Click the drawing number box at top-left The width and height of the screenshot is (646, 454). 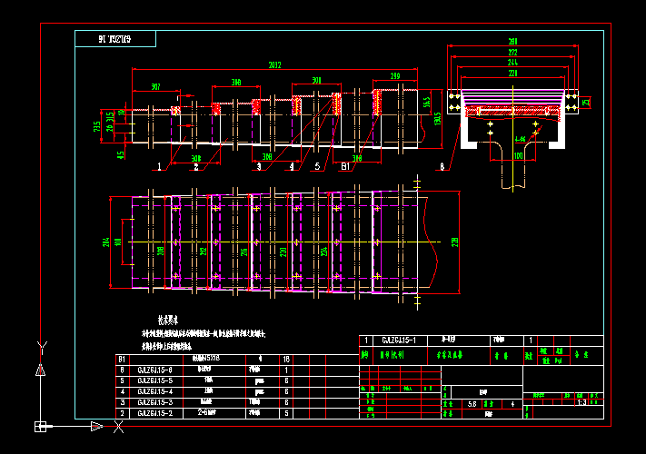[115, 38]
